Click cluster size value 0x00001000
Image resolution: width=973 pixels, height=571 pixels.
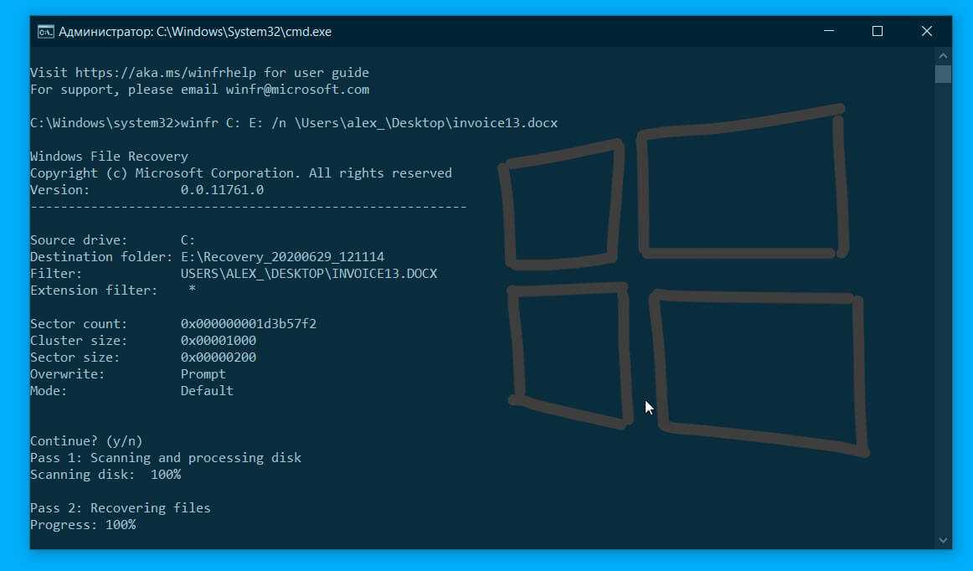[219, 341]
